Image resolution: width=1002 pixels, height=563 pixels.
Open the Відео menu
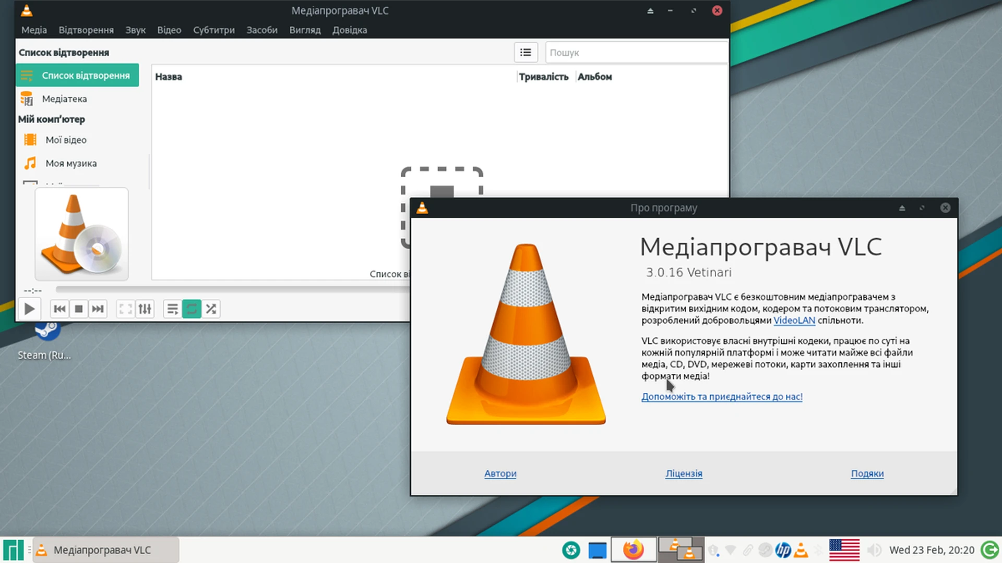pyautogui.click(x=169, y=30)
